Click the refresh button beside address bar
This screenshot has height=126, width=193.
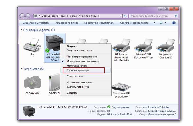point(125,16)
